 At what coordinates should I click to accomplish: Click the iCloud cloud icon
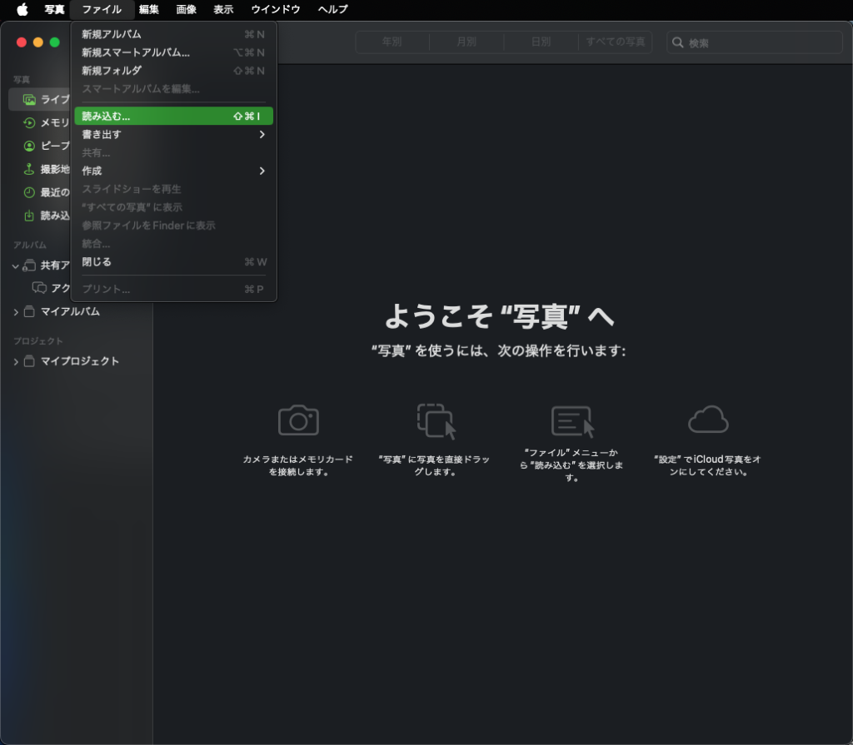pyautogui.click(x=708, y=420)
